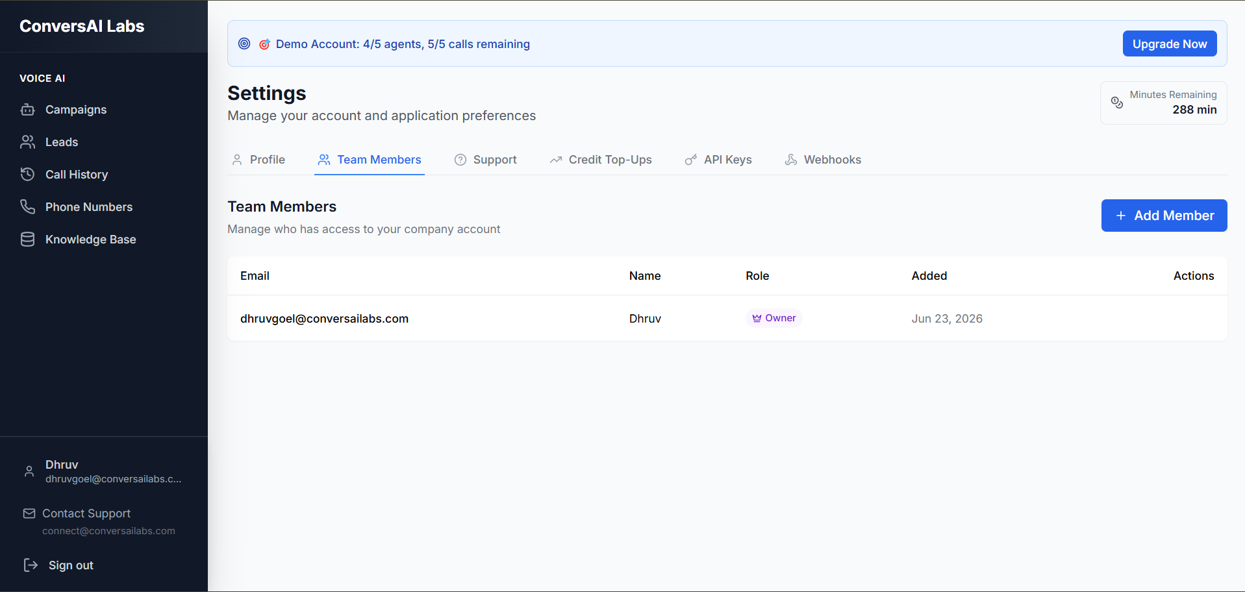Click the Add Member button
This screenshot has height=592, width=1245.
pos(1164,216)
